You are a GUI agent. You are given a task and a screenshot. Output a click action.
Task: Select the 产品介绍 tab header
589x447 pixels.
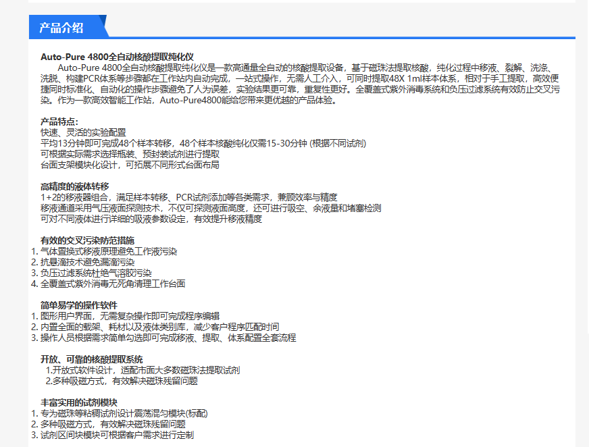point(68,27)
